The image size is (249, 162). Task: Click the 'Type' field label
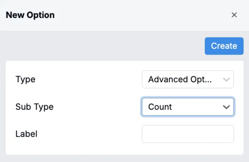[25, 80]
